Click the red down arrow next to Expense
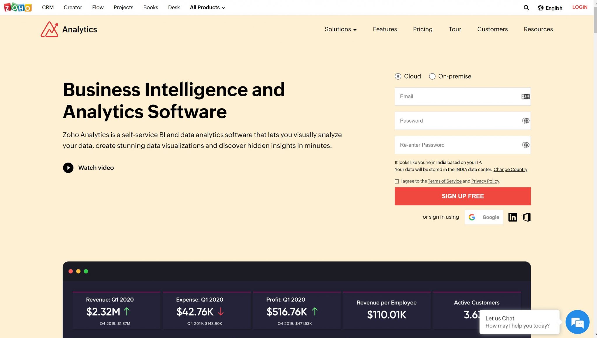This screenshot has height=338, width=597. click(x=221, y=311)
